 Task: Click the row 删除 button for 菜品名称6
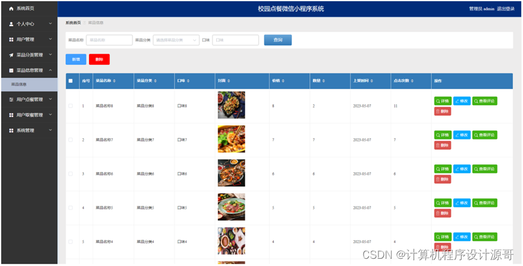[x=442, y=179]
